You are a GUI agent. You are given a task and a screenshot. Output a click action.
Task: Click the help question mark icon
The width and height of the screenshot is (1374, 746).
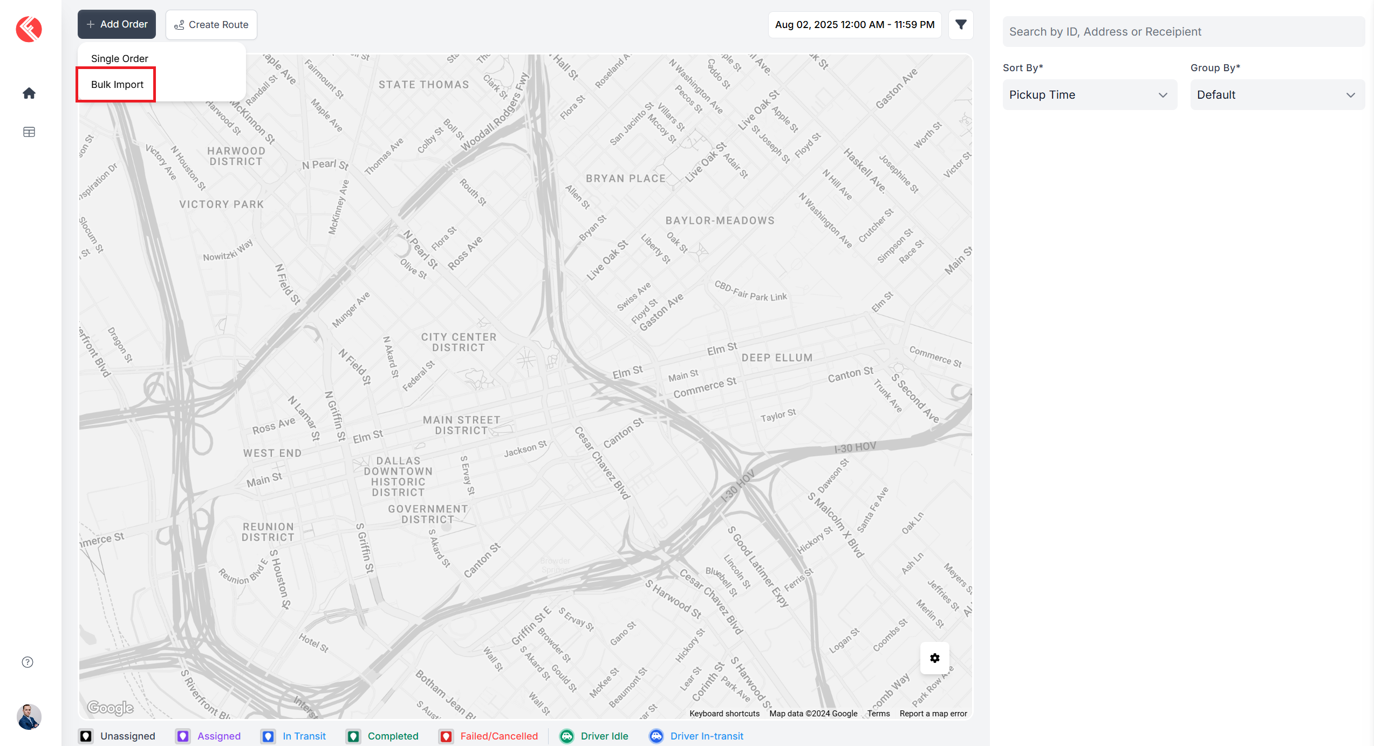click(x=28, y=662)
